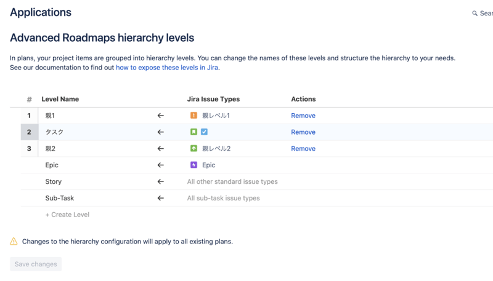This screenshot has height=281, width=493.
Task: Click the orange 親レベル1 issue type icon
Action: (194, 116)
